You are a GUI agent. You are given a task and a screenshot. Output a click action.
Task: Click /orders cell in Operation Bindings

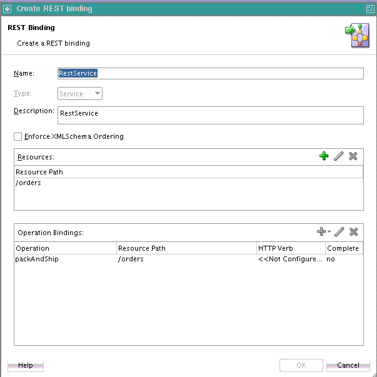coord(186,259)
